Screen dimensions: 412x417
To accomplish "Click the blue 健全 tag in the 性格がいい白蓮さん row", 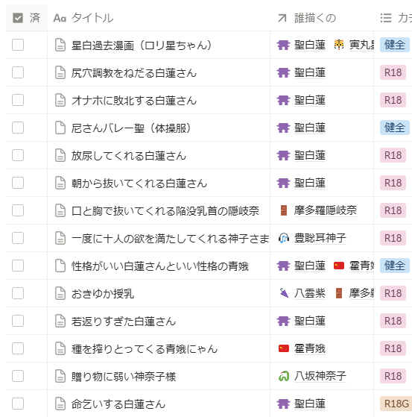I will [x=394, y=266].
